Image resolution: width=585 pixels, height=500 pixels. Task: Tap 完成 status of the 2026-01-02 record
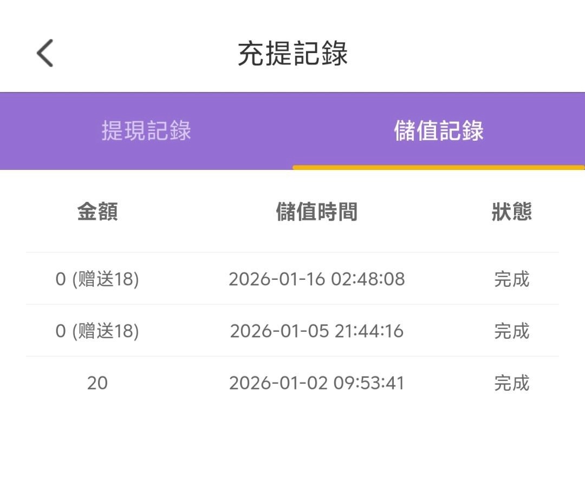[511, 383]
